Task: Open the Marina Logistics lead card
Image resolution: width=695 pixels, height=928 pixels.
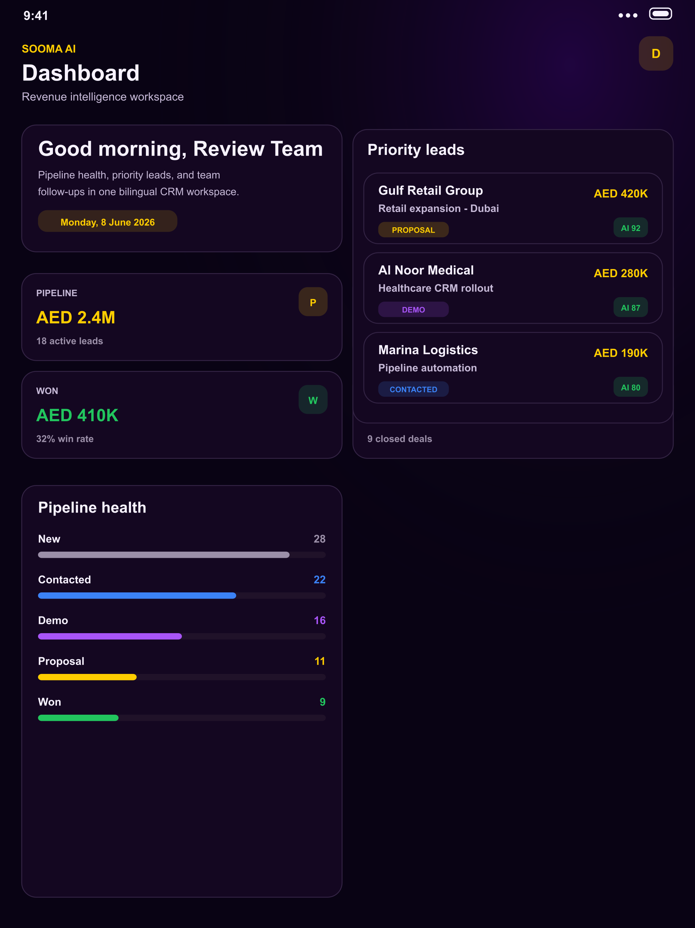Action: pos(513,368)
